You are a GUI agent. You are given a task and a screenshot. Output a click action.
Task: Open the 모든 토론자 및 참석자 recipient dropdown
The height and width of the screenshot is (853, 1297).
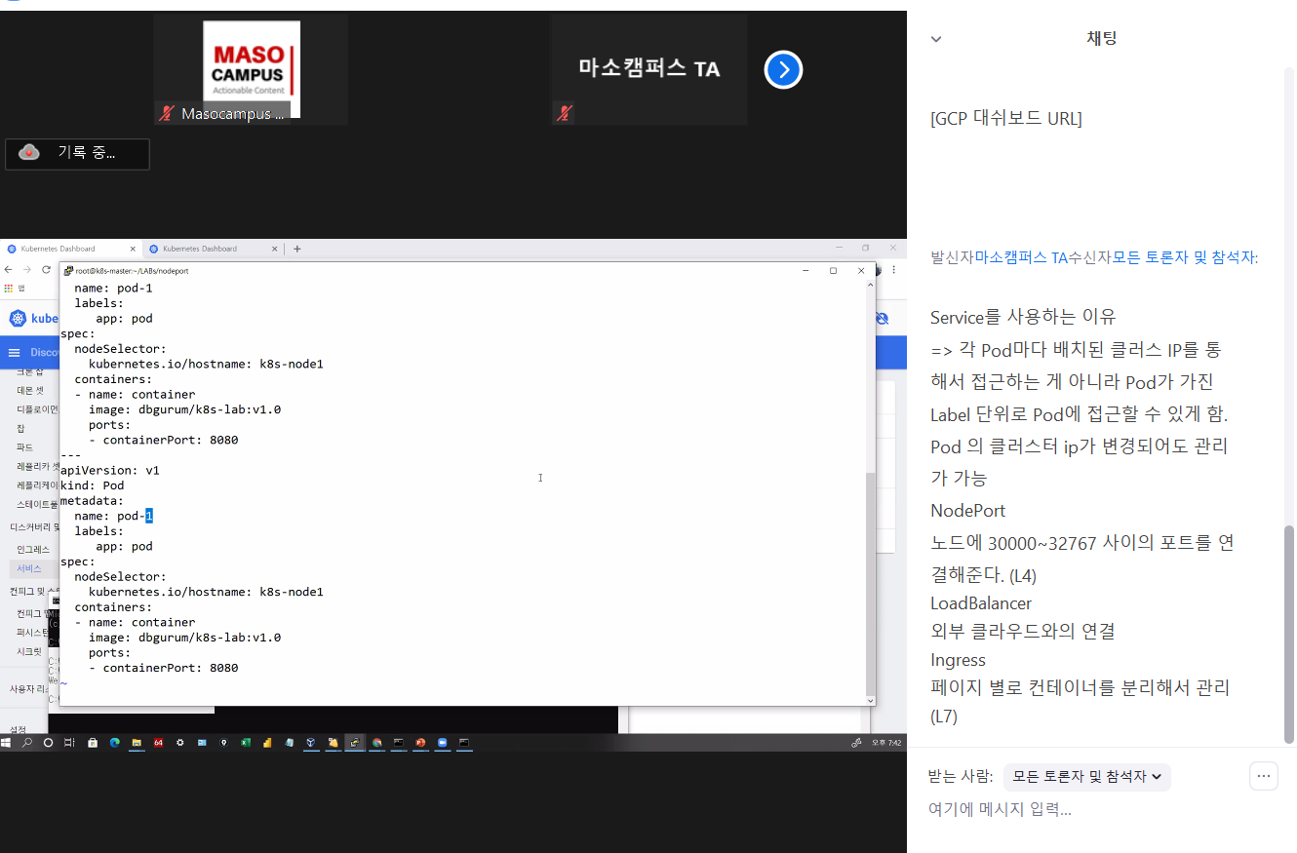tap(1086, 777)
